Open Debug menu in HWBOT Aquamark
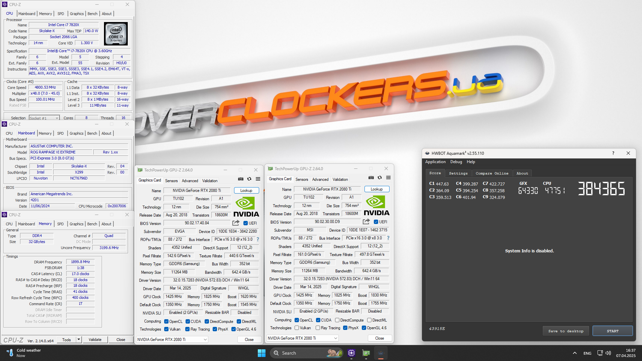Screen dimensions: 642x361 (456, 162)
